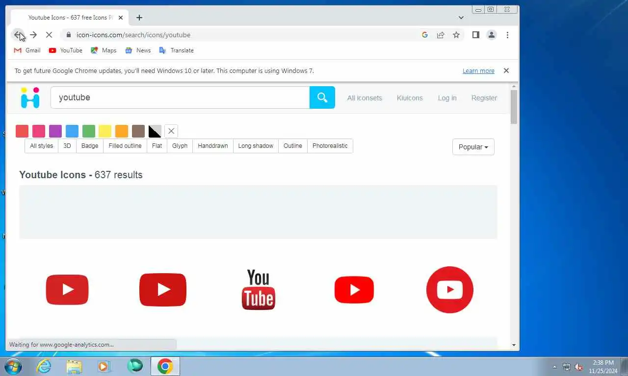Image resolution: width=628 pixels, height=376 pixels.
Task: Click the page vertical scrollbar thumb
Action: click(x=514, y=107)
